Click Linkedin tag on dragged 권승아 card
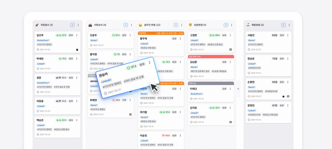This screenshot has height=149, width=332. [106, 81]
